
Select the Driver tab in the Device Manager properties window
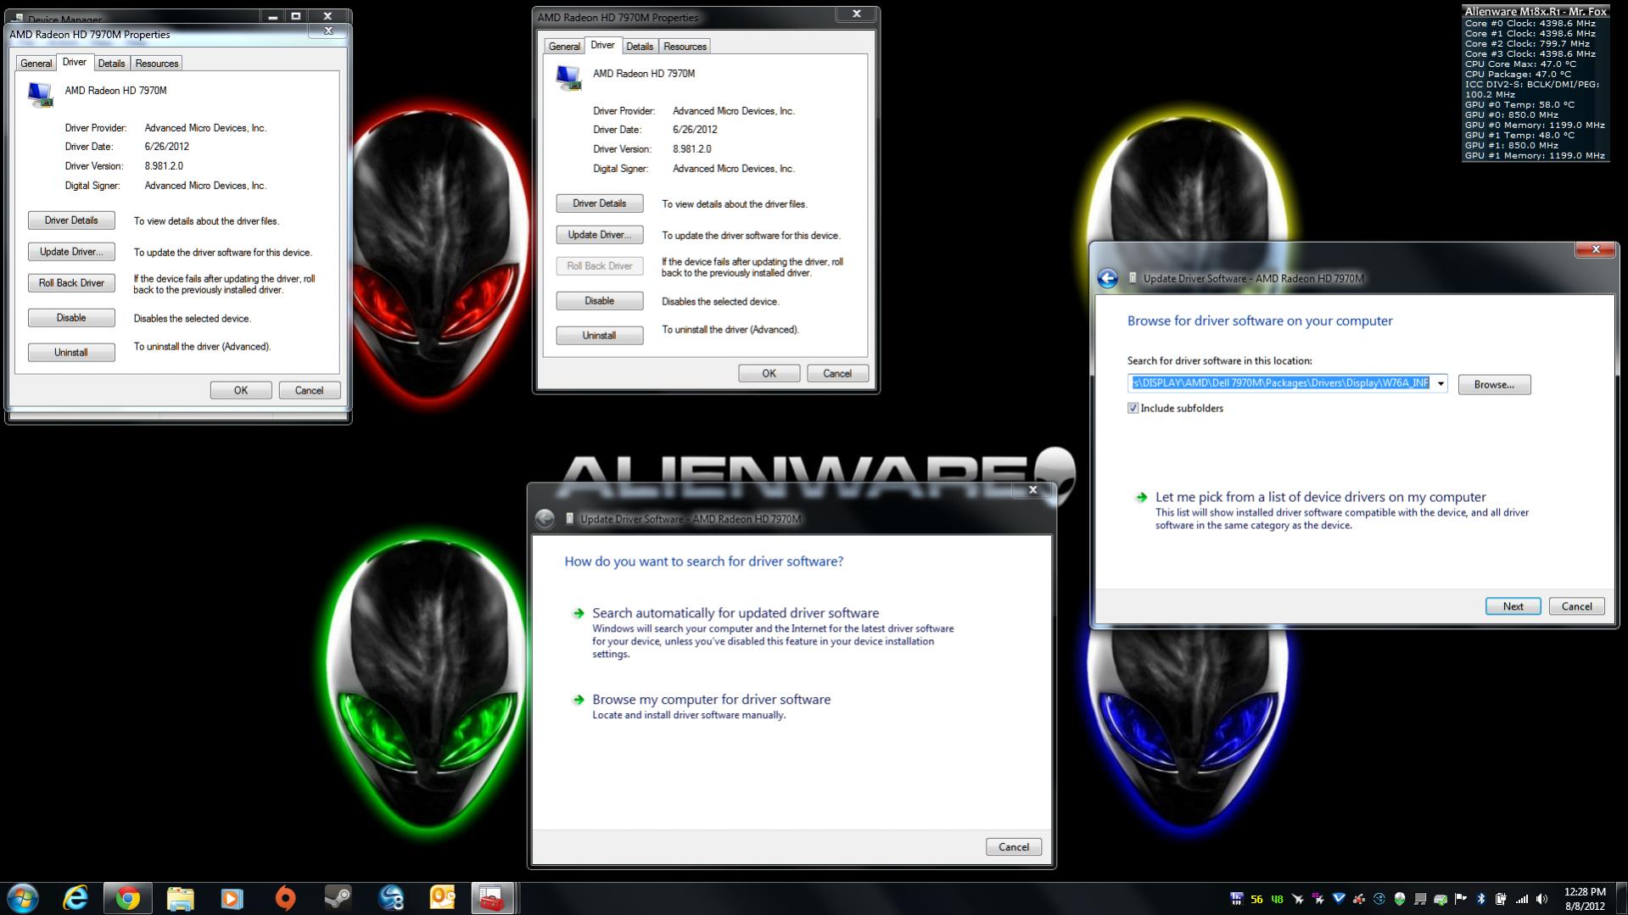[x=74, y=62]
